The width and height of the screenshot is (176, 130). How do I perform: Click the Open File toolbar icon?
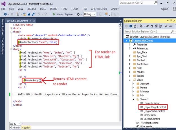(25, 14)
